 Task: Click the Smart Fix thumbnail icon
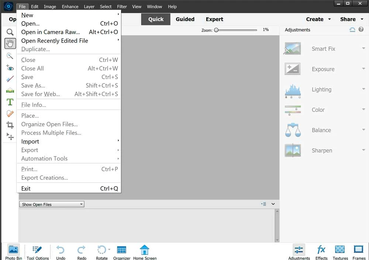[x=293, y=48]
